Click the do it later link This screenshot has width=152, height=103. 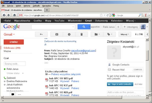(138, 84)
